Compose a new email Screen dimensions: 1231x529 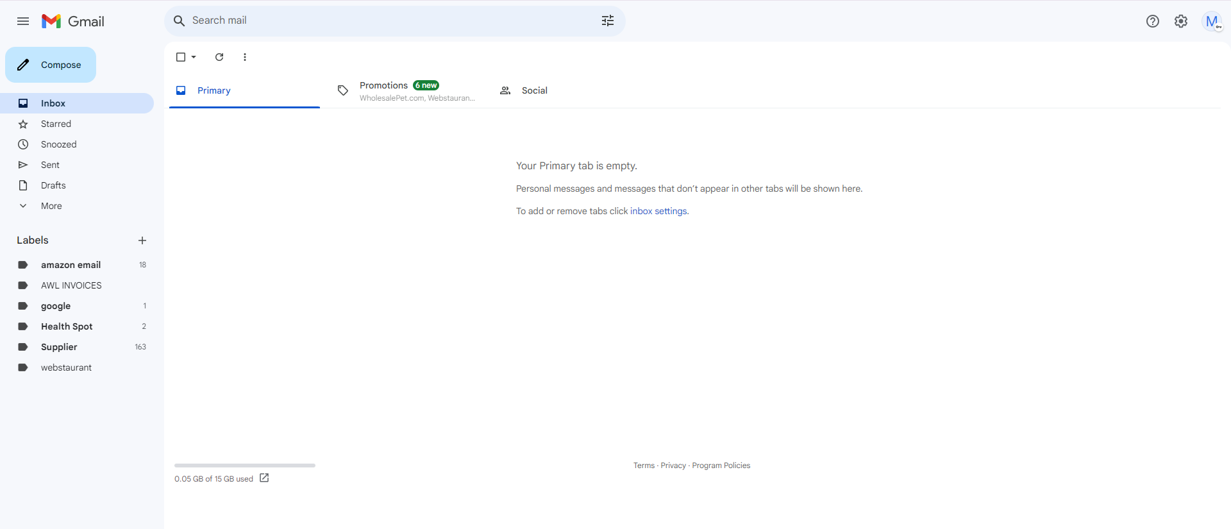[51, 65]
